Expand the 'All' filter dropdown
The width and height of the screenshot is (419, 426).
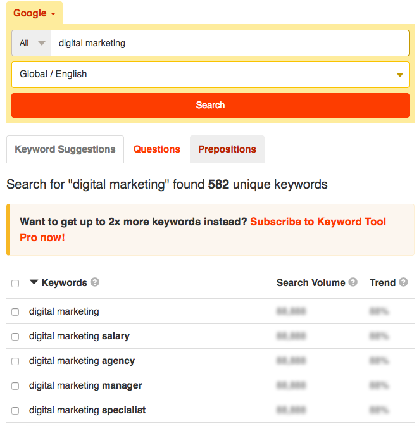tap(32, 43)
